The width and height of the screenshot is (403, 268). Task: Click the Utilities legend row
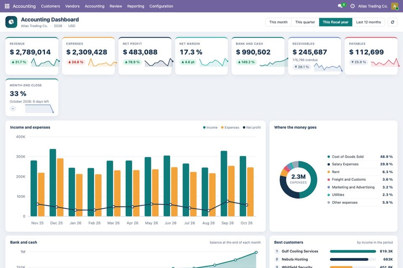[360, 195]
